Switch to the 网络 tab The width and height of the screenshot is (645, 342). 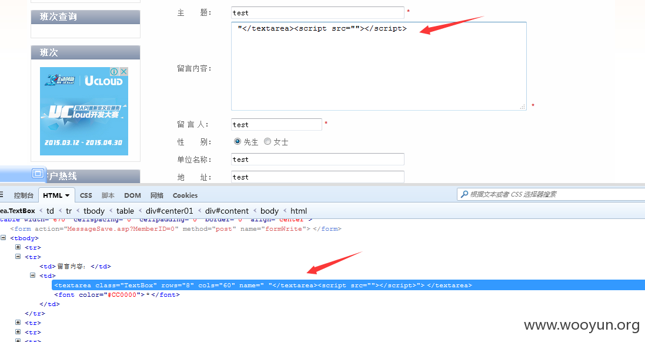[x=157, y=195]
